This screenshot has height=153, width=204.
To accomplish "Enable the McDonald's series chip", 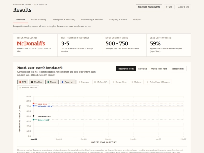I will click(101, 82).
